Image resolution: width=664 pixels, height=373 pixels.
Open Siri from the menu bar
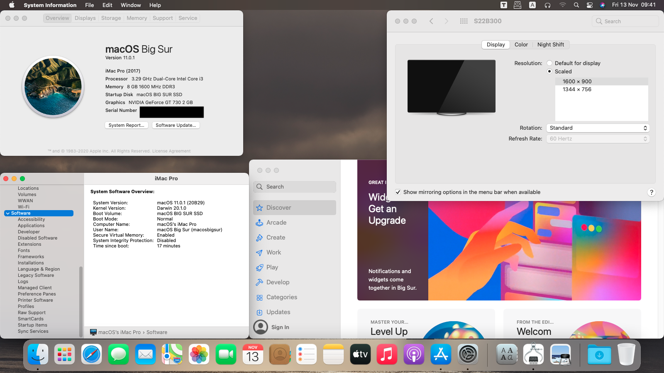coord(603,5)
